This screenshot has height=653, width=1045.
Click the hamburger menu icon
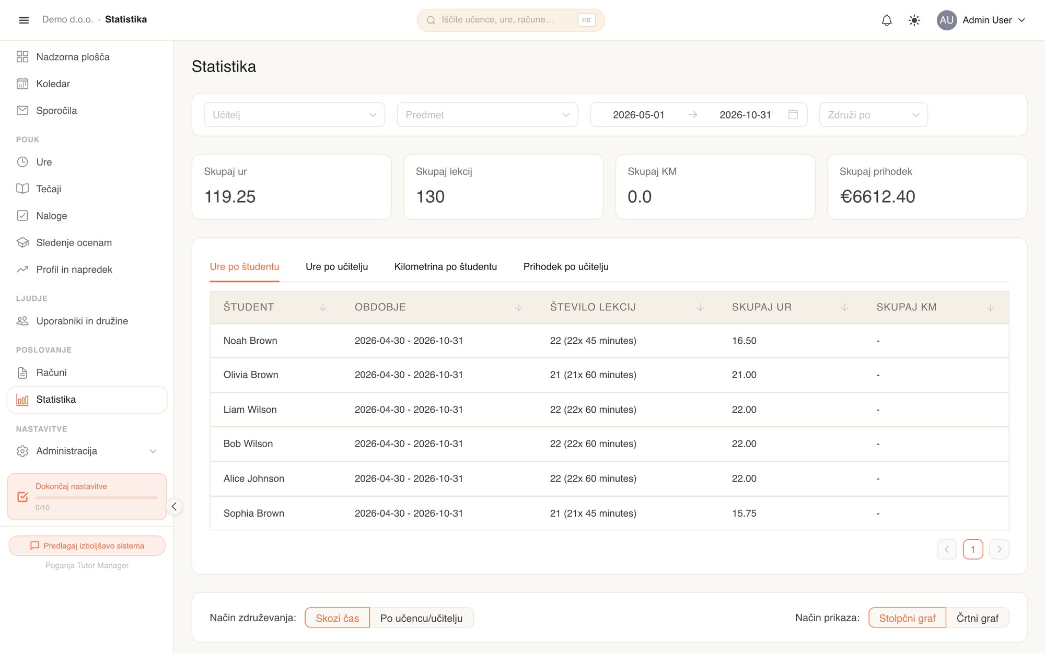[24, 20]
